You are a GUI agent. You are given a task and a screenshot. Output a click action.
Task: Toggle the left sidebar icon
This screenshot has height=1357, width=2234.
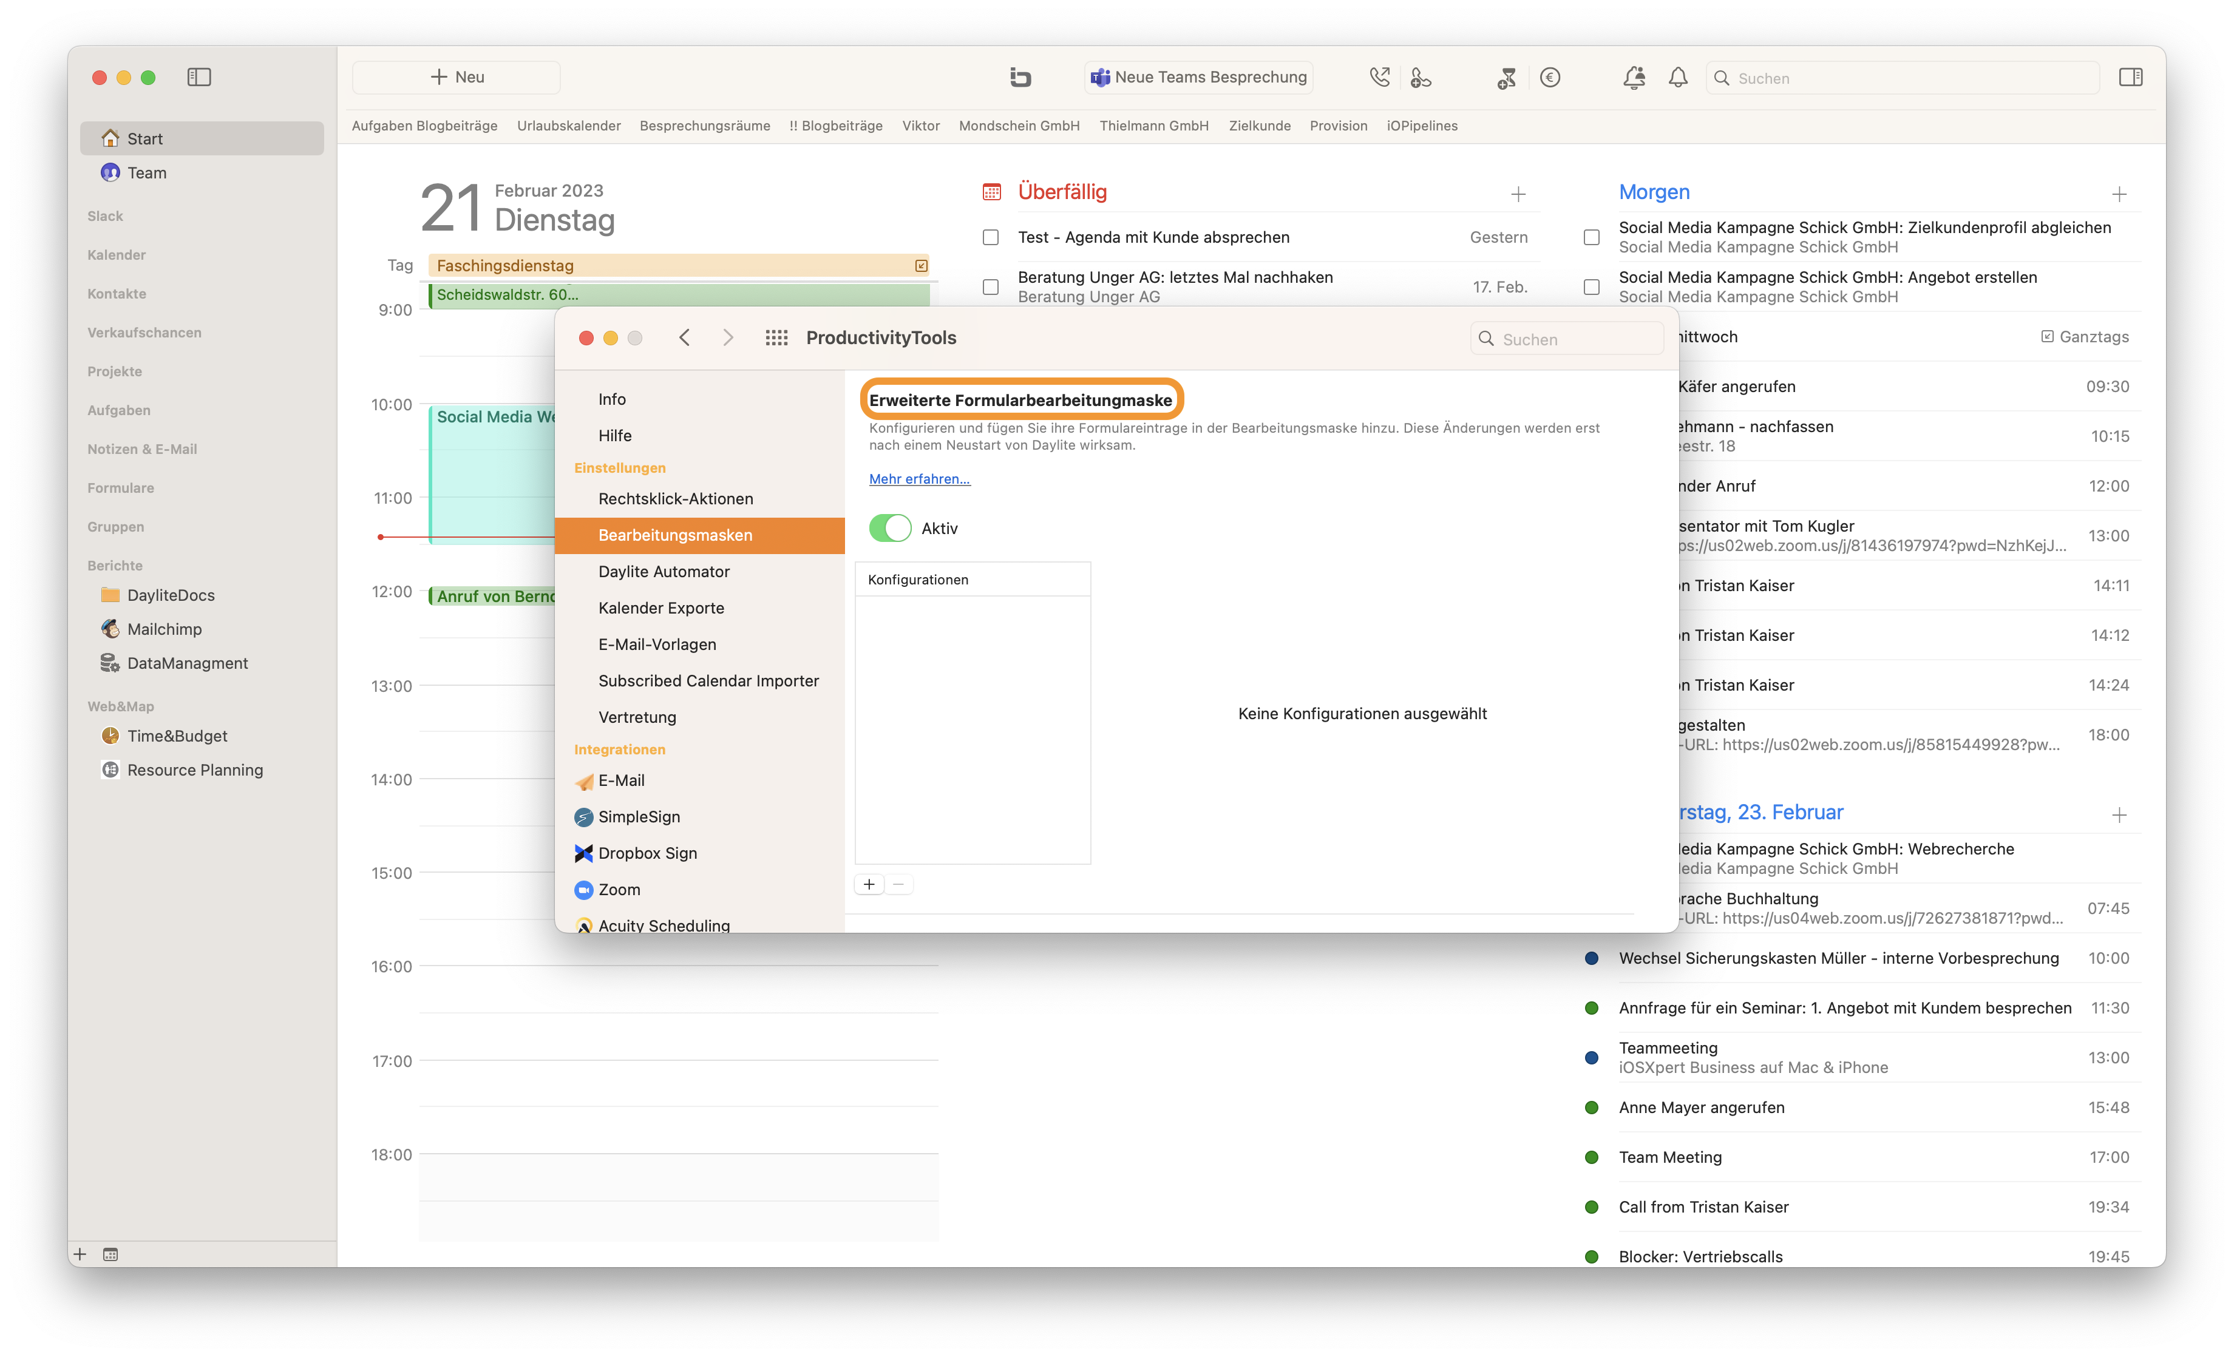pos(199,77)
